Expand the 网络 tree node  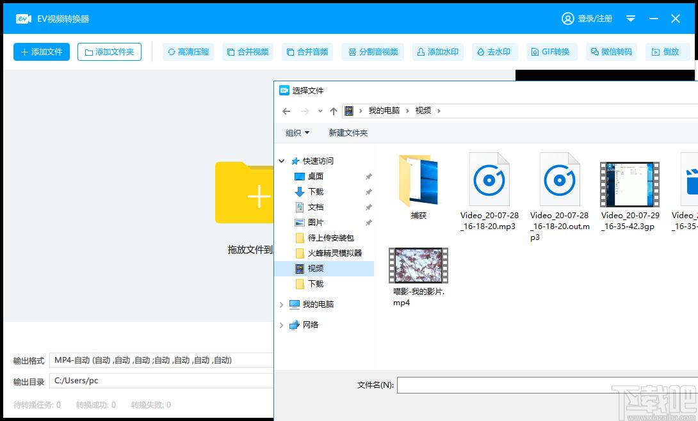[x=281, y=325]
